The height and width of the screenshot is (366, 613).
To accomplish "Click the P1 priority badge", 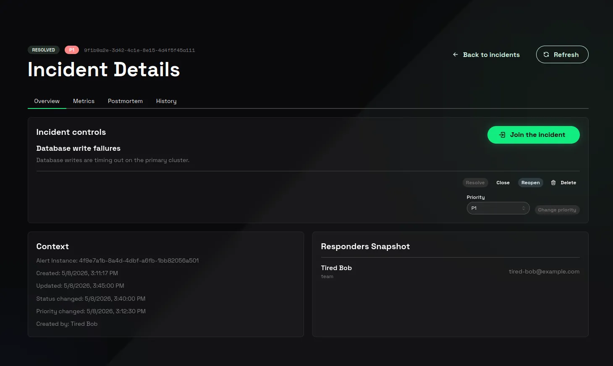I will coord(72,50).
